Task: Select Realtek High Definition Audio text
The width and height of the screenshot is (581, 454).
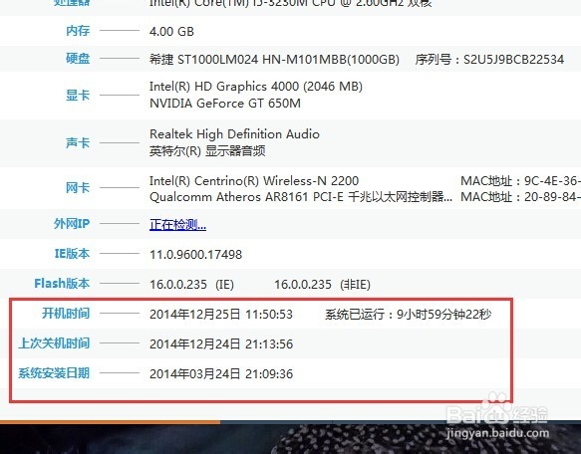Action: pyautogui.click(x=234, y=134)
